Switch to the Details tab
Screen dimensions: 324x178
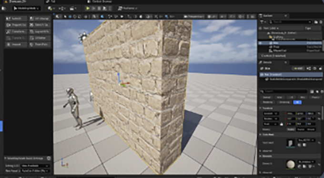point(273,62)
